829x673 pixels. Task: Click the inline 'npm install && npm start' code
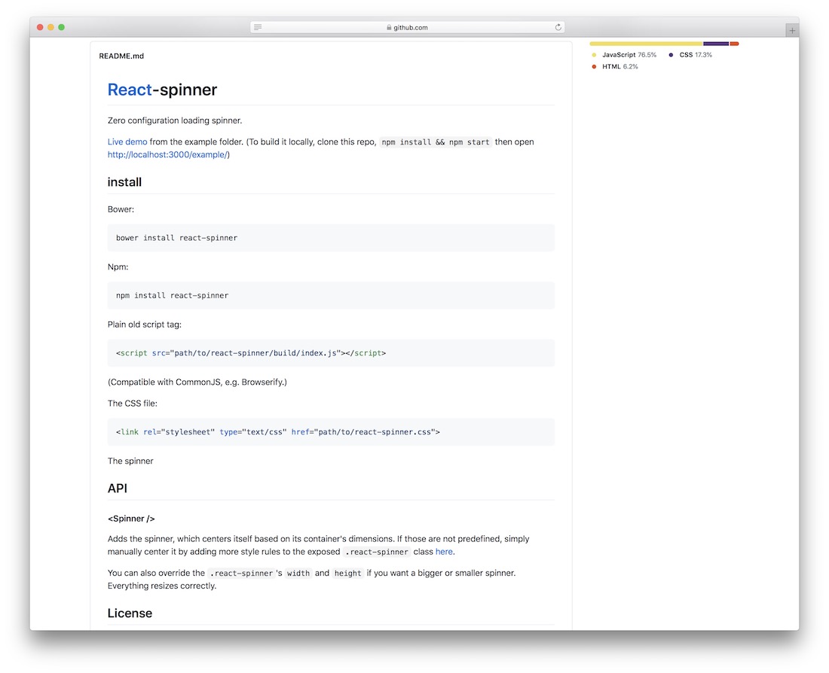coord(436,142)
